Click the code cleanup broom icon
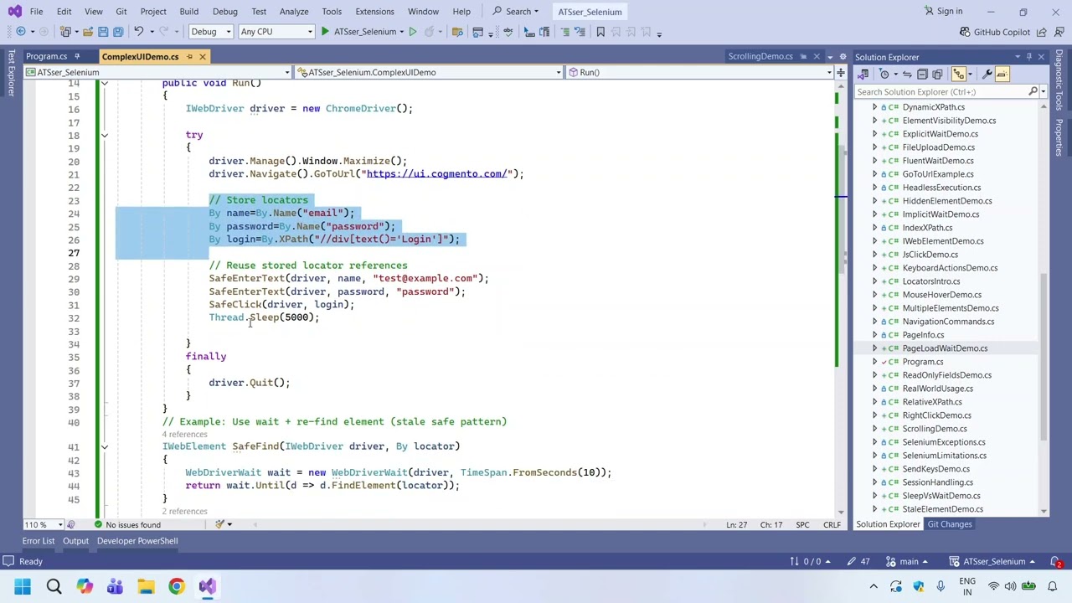 click(220, 525)
